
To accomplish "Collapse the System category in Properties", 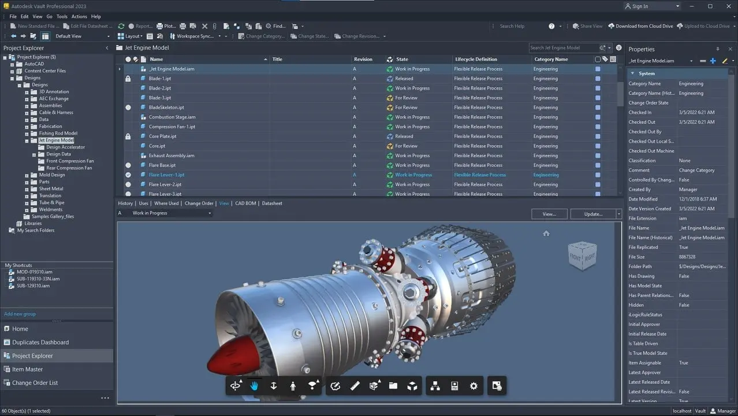I will point(632,73).
